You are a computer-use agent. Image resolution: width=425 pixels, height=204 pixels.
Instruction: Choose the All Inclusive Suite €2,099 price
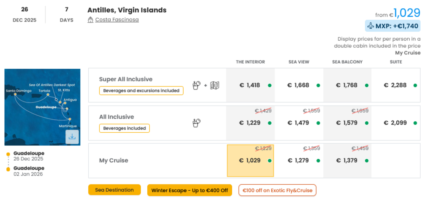pyautogui.click(x=396, y=123)
